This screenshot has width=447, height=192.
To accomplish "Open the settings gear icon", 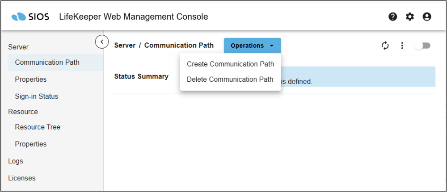I will pyautogui.click(x=410, y=17).
